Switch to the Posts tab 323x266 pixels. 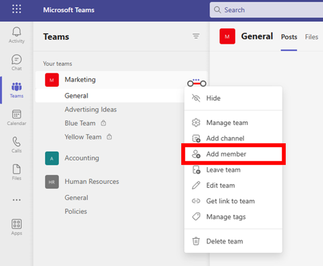coord(289,37)
